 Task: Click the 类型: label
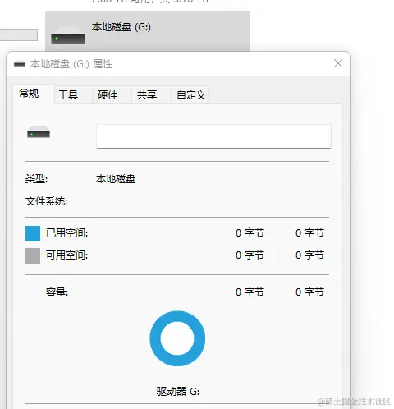36,179
